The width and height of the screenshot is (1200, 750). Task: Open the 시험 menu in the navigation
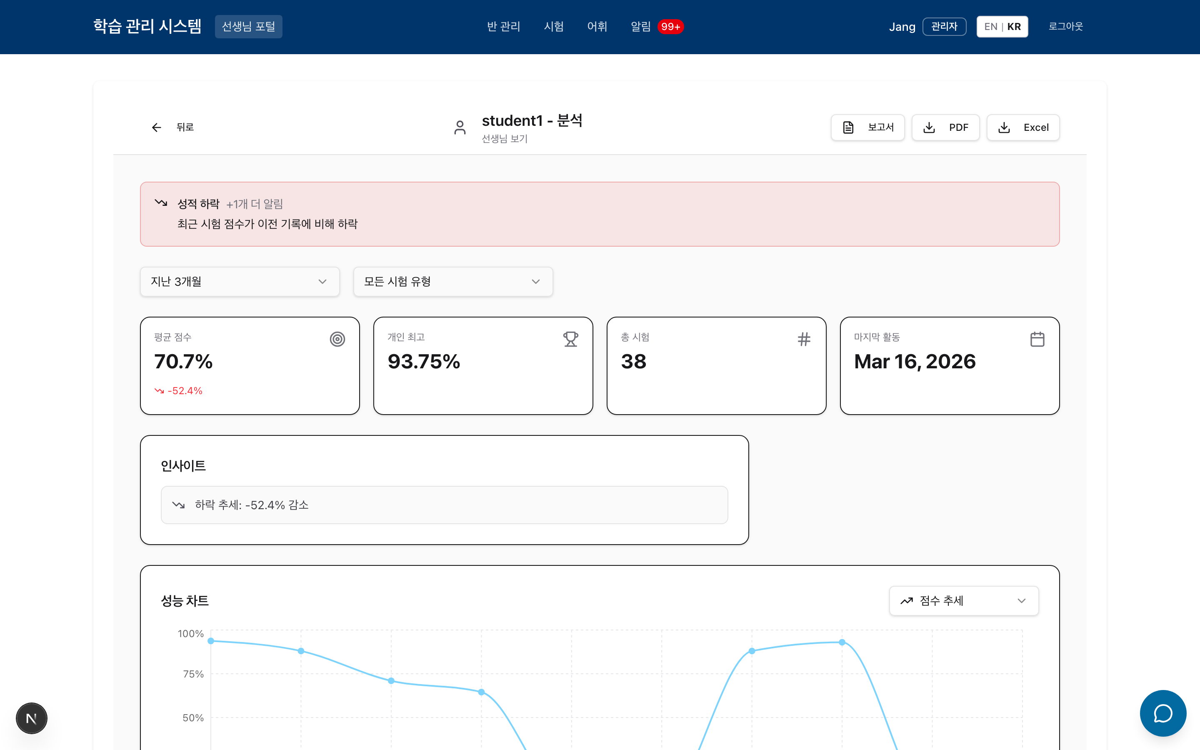tap(553, 26)
